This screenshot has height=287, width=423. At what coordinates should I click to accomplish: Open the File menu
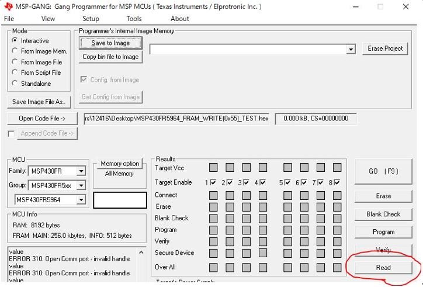point(9,19)
